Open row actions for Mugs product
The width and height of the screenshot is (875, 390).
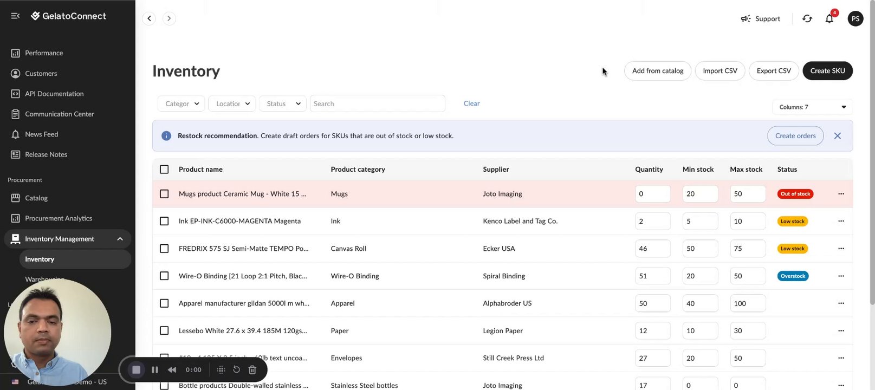click(841, 194)
